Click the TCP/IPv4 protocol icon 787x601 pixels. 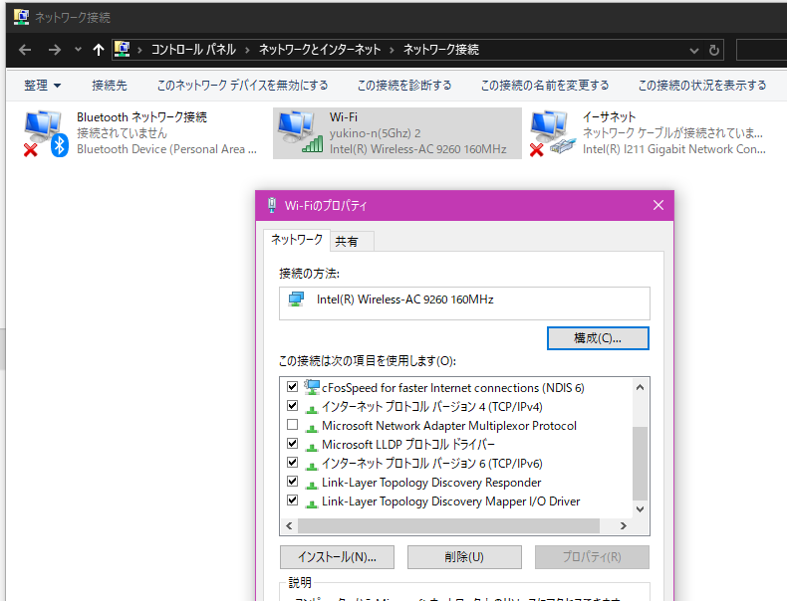pyautogui.click(x=312, y=410)
